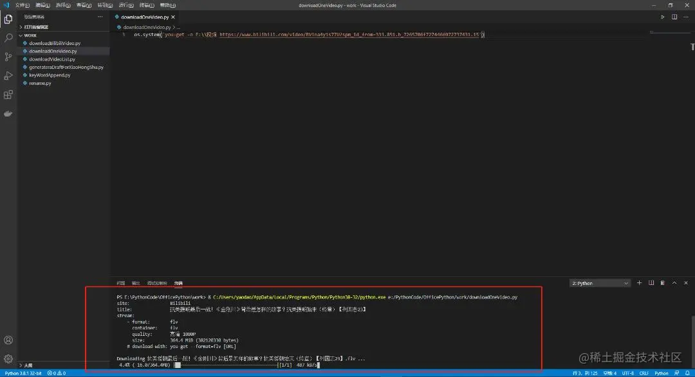This screenshot has height=377, width=695.
Task: Open downloadBilibiliVideo.py in the explorer
Action: [55, 43]
